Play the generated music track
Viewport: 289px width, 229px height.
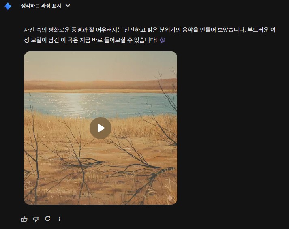101,128
